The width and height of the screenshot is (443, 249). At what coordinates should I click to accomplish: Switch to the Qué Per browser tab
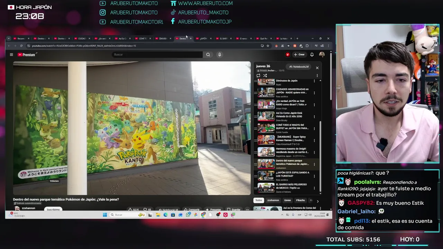pos(264,38)
